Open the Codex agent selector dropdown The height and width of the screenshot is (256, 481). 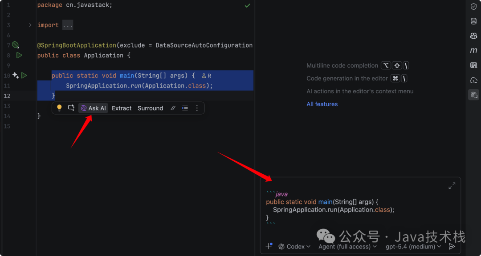click(x=294, y=247)
